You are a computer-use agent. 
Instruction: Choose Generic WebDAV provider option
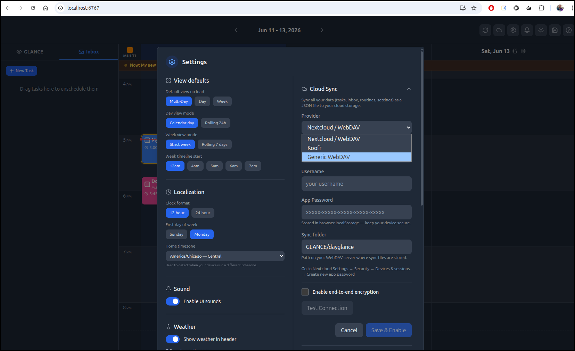356,157
